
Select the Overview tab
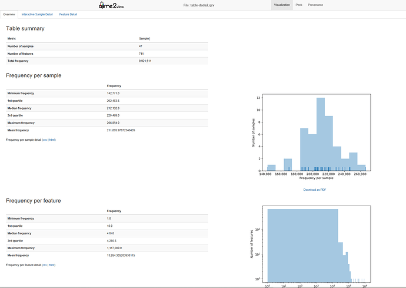pos(9,14)
